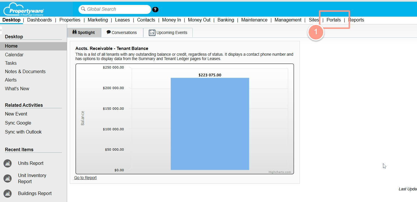Switch to the Conversations tab

122,33
